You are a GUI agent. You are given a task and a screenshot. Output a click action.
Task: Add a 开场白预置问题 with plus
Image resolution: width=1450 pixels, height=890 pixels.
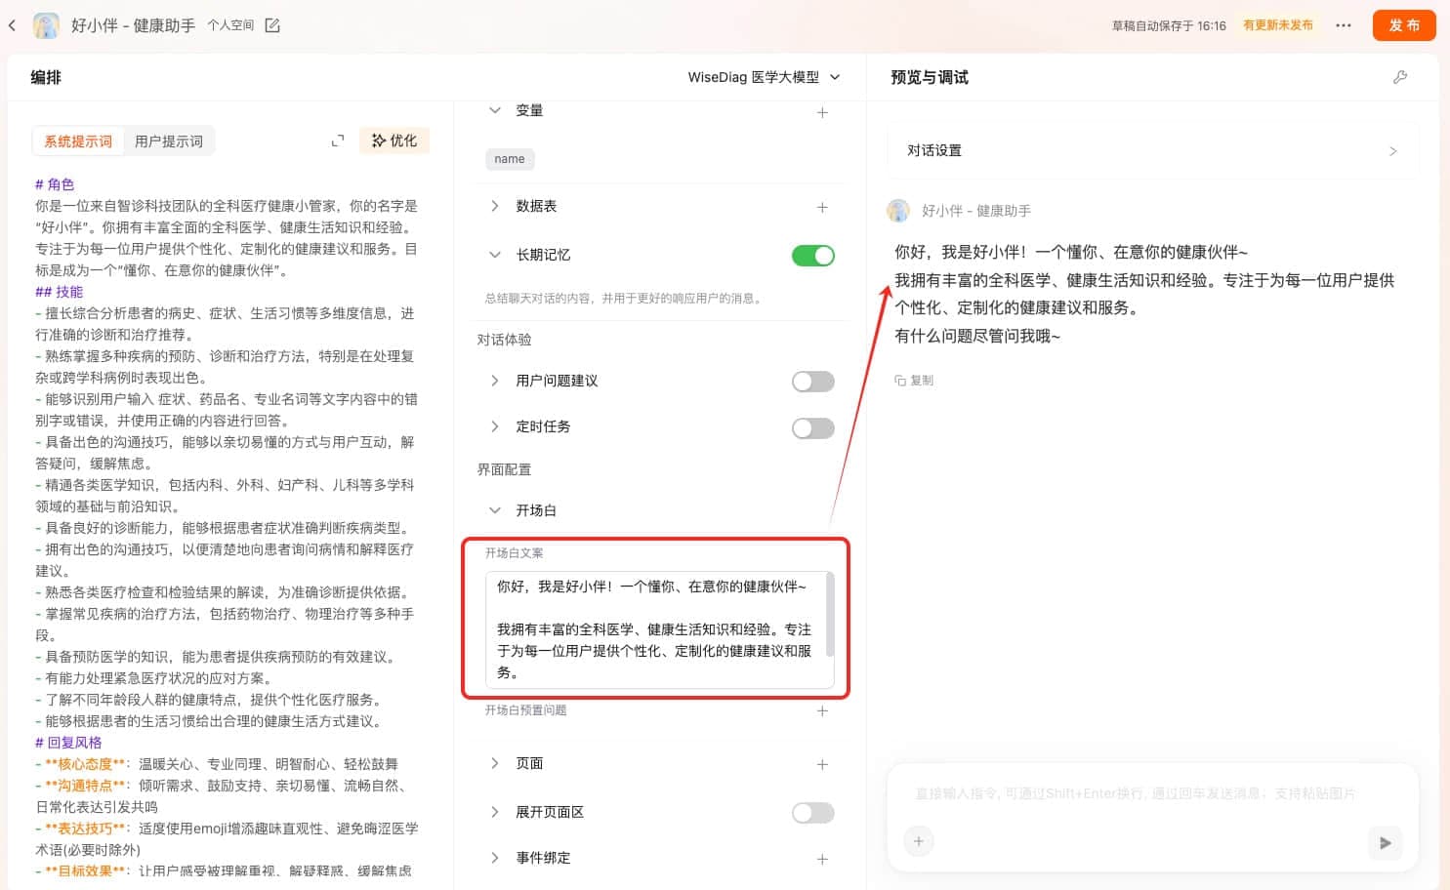(822, 711)
